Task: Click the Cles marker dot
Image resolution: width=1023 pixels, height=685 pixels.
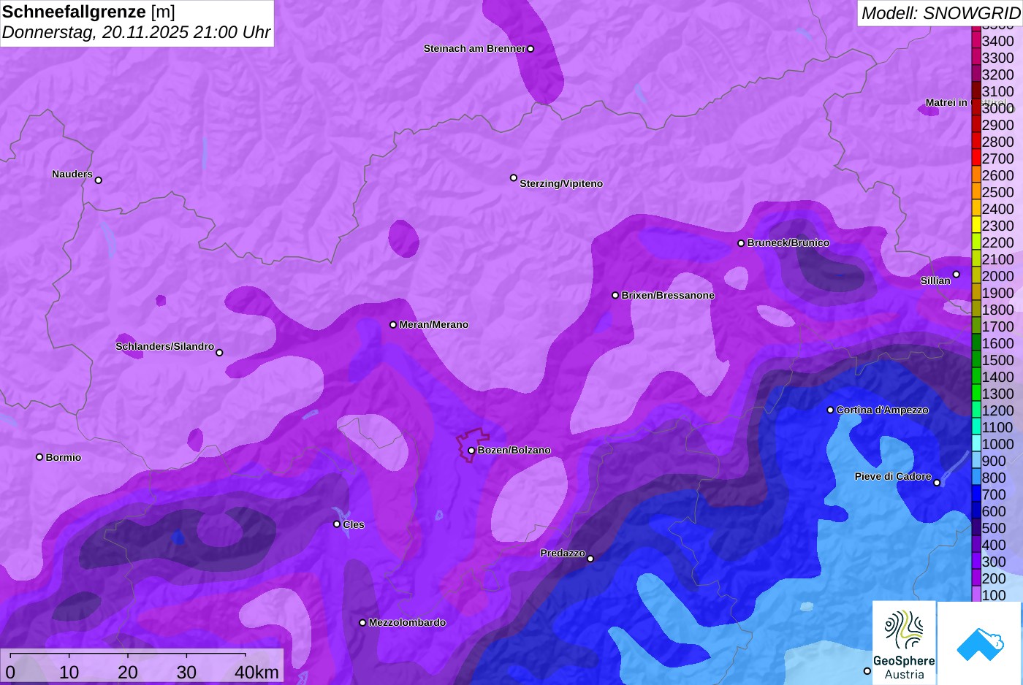Action: 337,524
